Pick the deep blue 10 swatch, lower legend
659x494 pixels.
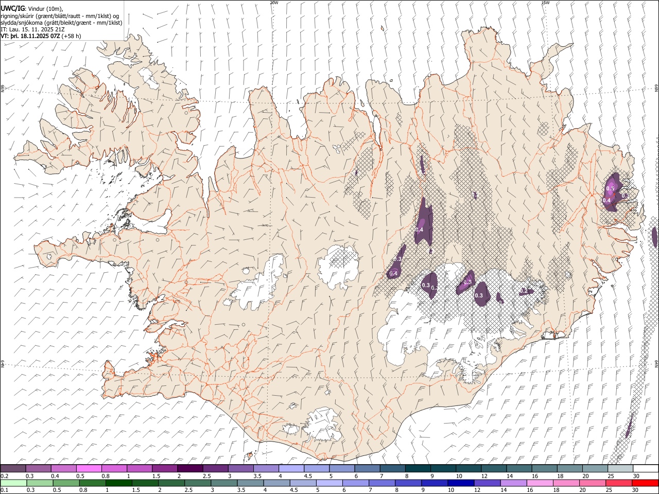pos(460,483)
